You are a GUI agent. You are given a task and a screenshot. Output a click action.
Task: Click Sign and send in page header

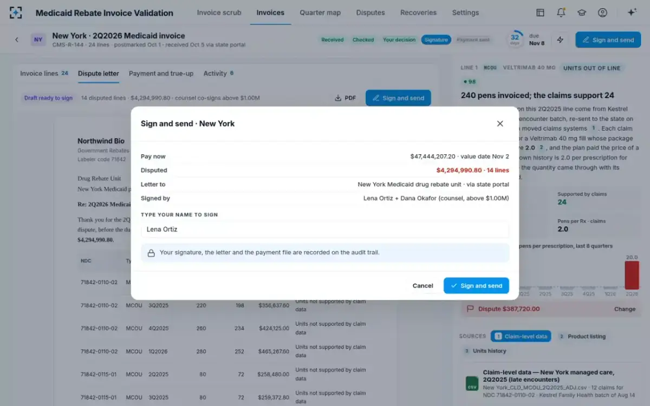tap(608, 40)
